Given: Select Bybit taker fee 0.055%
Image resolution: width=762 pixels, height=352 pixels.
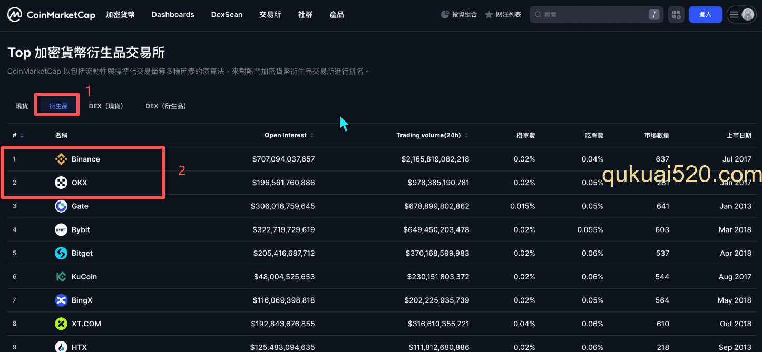Looking at the screenshot, I should tap(590, 229).
